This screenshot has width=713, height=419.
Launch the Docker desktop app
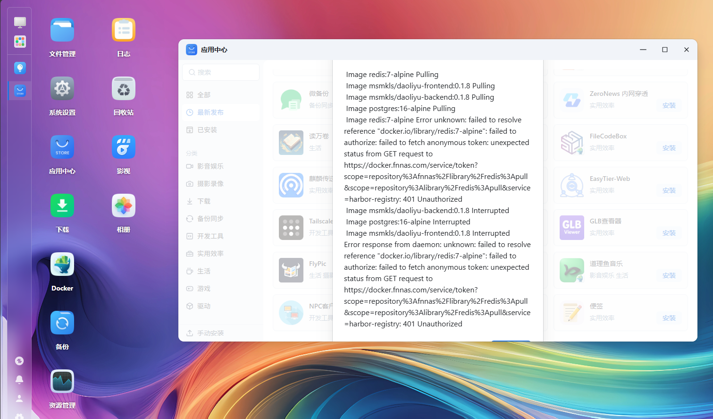click(62, 265)
